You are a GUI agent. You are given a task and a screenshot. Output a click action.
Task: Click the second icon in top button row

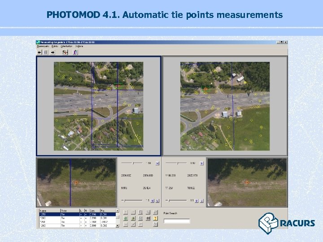pos(133,212)
